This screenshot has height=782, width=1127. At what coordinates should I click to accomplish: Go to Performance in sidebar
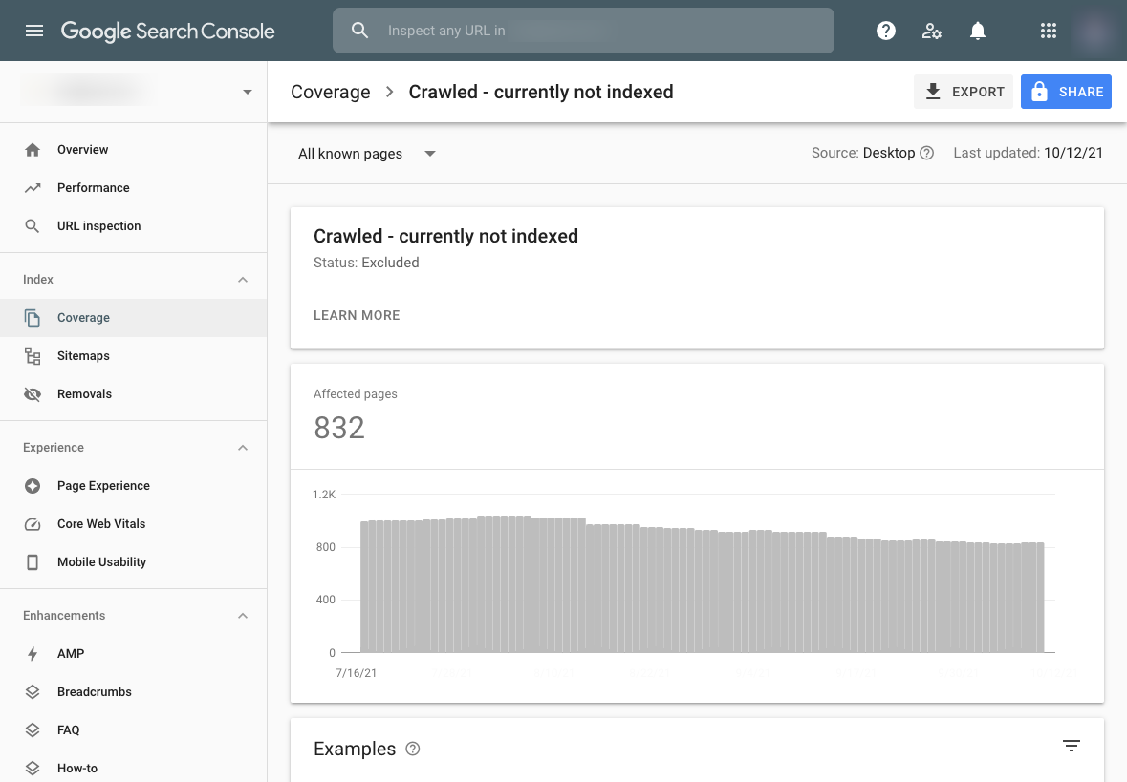click(x=93, y=188)
